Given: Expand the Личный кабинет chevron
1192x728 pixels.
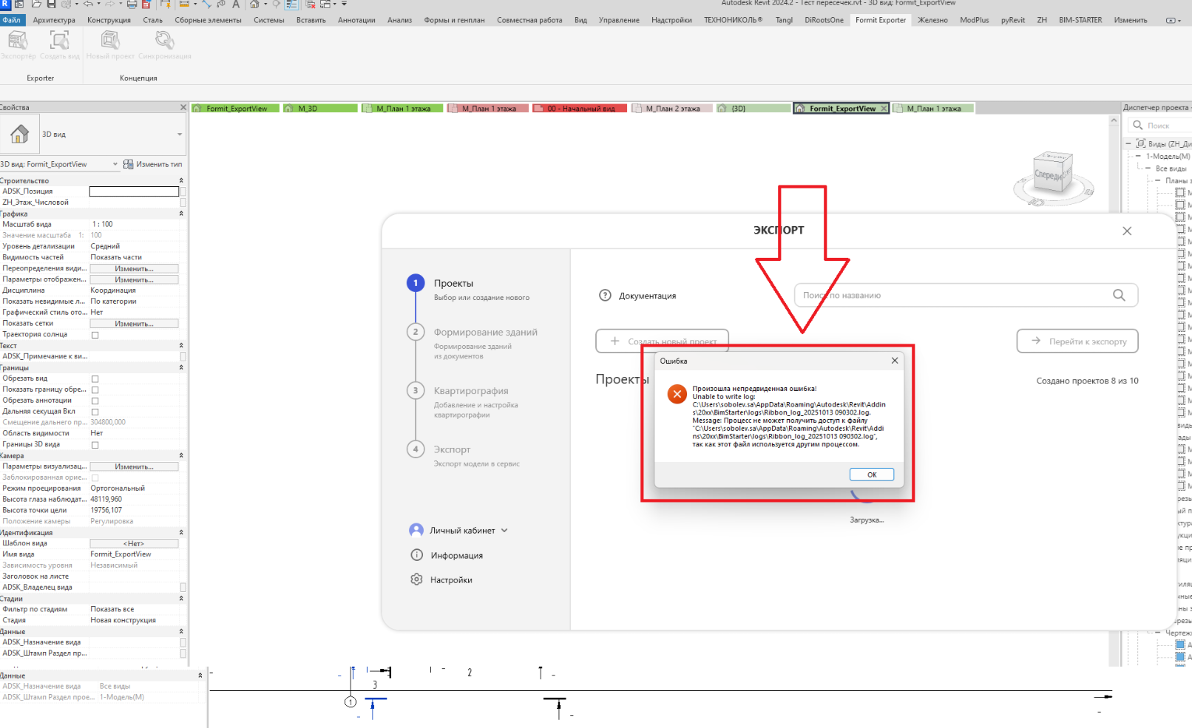Looking at the screenshot, I should coord(504,530).
